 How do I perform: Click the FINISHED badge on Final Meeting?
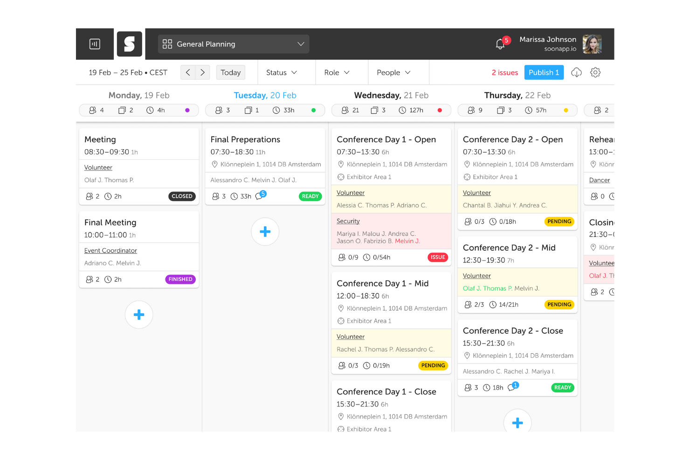(x=180, y=279)
